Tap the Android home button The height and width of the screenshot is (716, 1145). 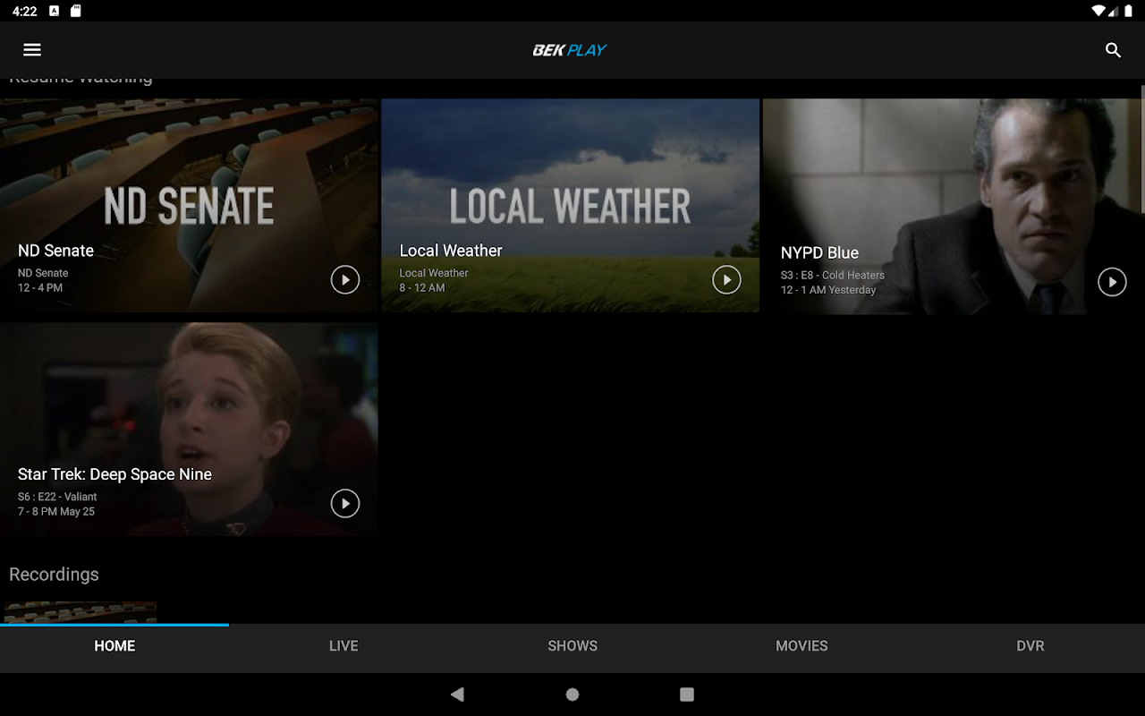tap(572, 695)
